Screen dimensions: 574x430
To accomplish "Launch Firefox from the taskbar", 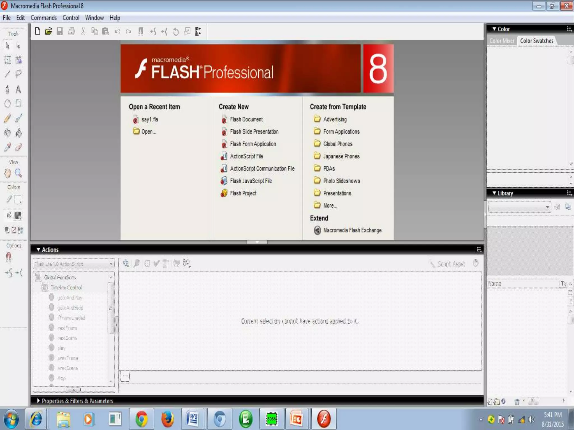I will 167,419.
